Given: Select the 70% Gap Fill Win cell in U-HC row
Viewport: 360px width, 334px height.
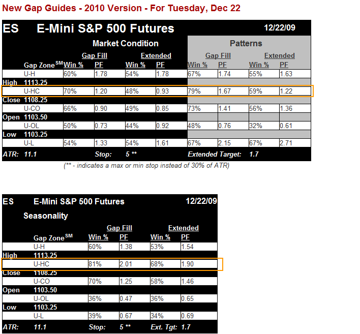Looking at the screenshot, I should [78, 92].
